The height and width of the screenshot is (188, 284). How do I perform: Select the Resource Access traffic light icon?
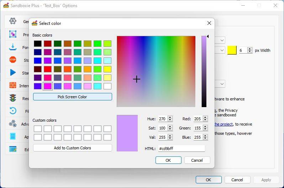(x=13, y=98)
